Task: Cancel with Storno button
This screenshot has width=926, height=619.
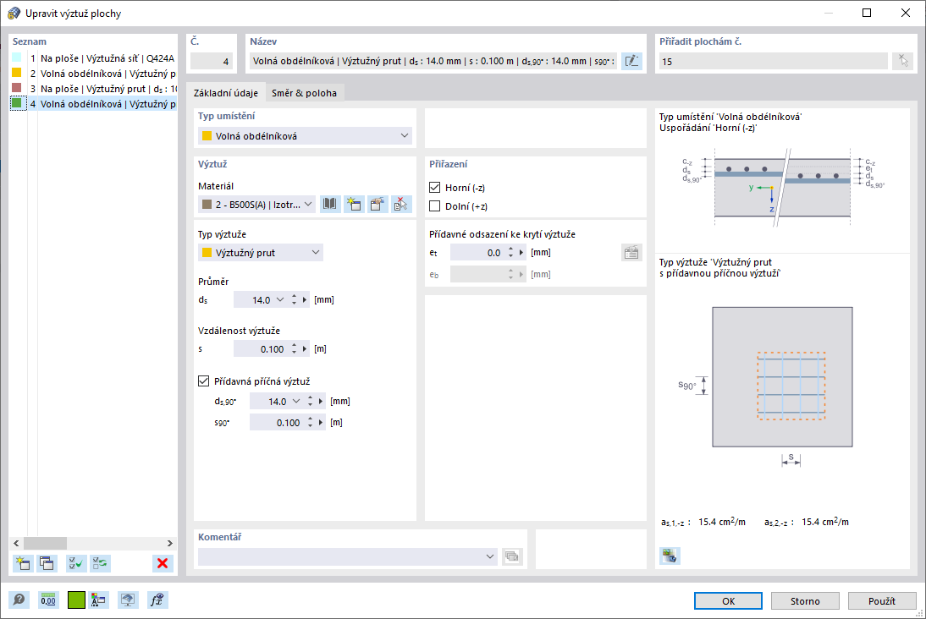Action: (805, 600)
